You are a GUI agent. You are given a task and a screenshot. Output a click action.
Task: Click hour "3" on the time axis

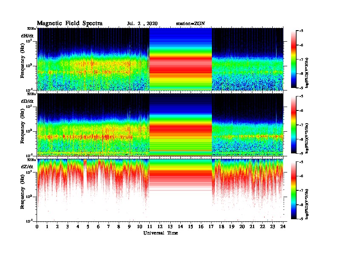tap(68, 226)
